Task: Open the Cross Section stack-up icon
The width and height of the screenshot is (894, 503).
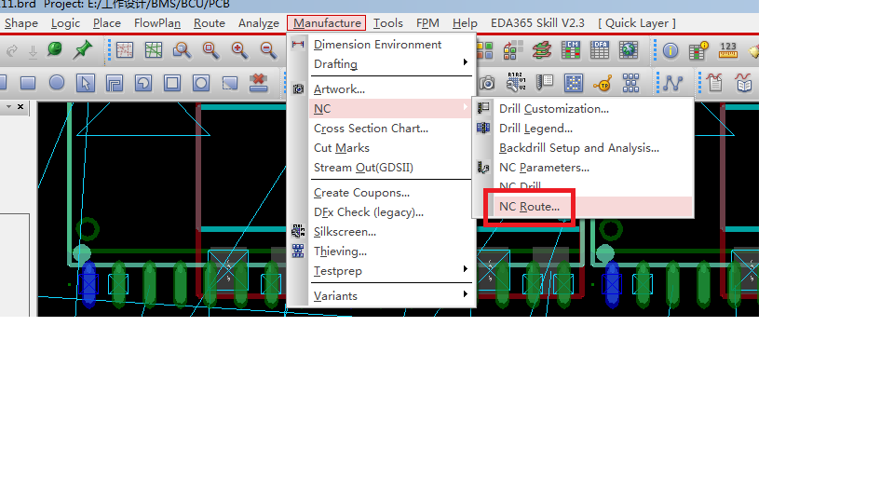Action: point(542,50)
